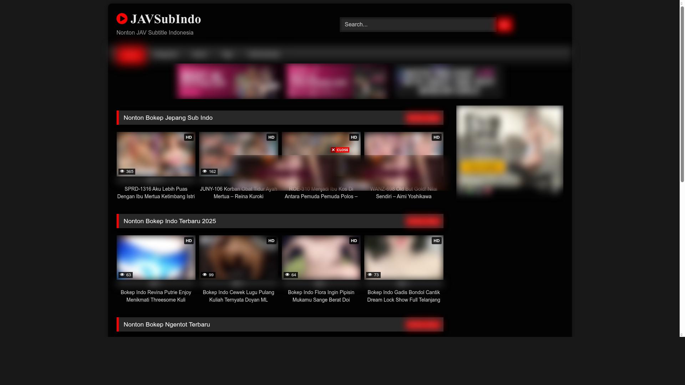Select the red active tab in the navigation bar

point(131,54)
